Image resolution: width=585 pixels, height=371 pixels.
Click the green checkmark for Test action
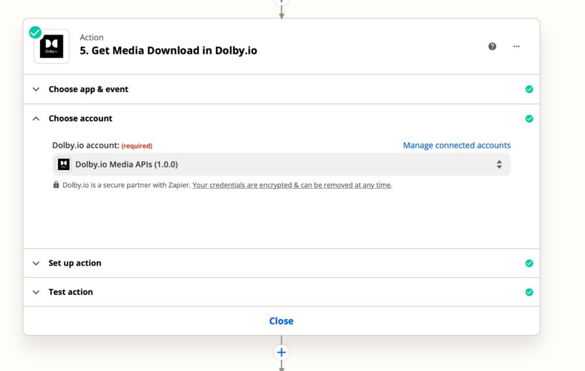pyautogui.click(x=529, y=292)
